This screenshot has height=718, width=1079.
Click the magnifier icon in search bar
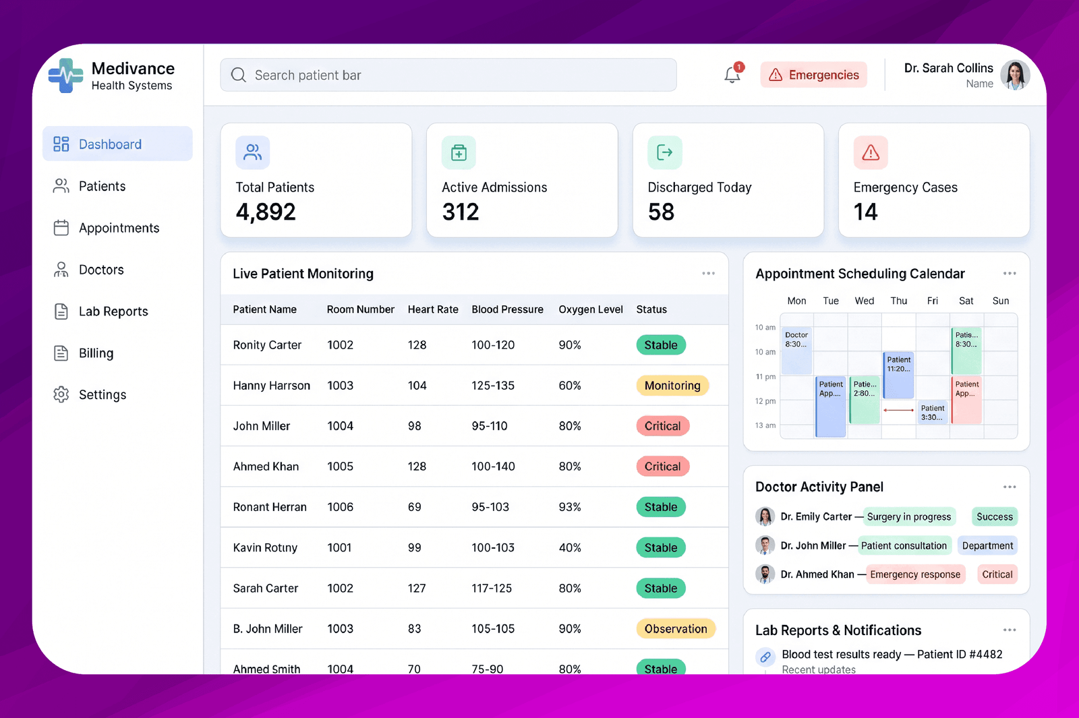(239, 75)
